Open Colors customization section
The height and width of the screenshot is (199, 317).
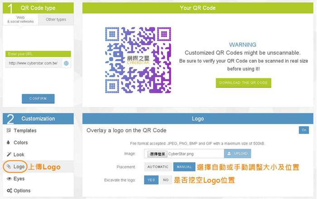point(38,142)
